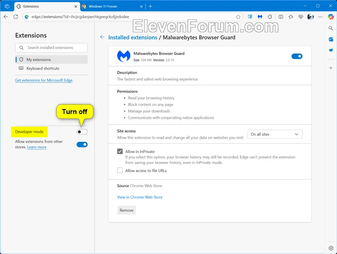Open tab actions workspace icon

[7, 6]
